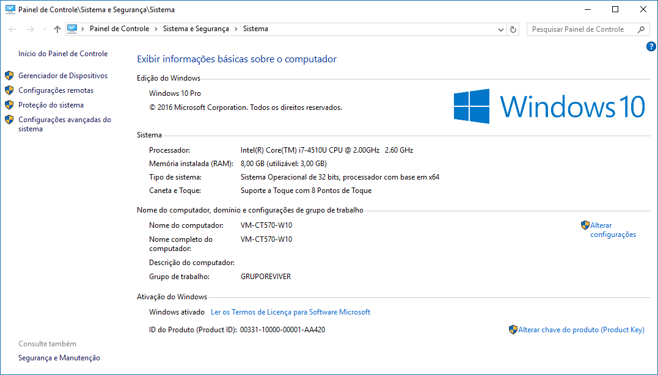Click the 'Windows 10 Pro' edition text

(175, 93)
